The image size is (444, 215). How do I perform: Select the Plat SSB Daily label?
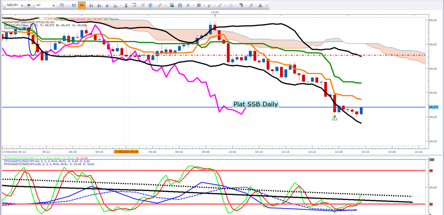tap(255, 104)
